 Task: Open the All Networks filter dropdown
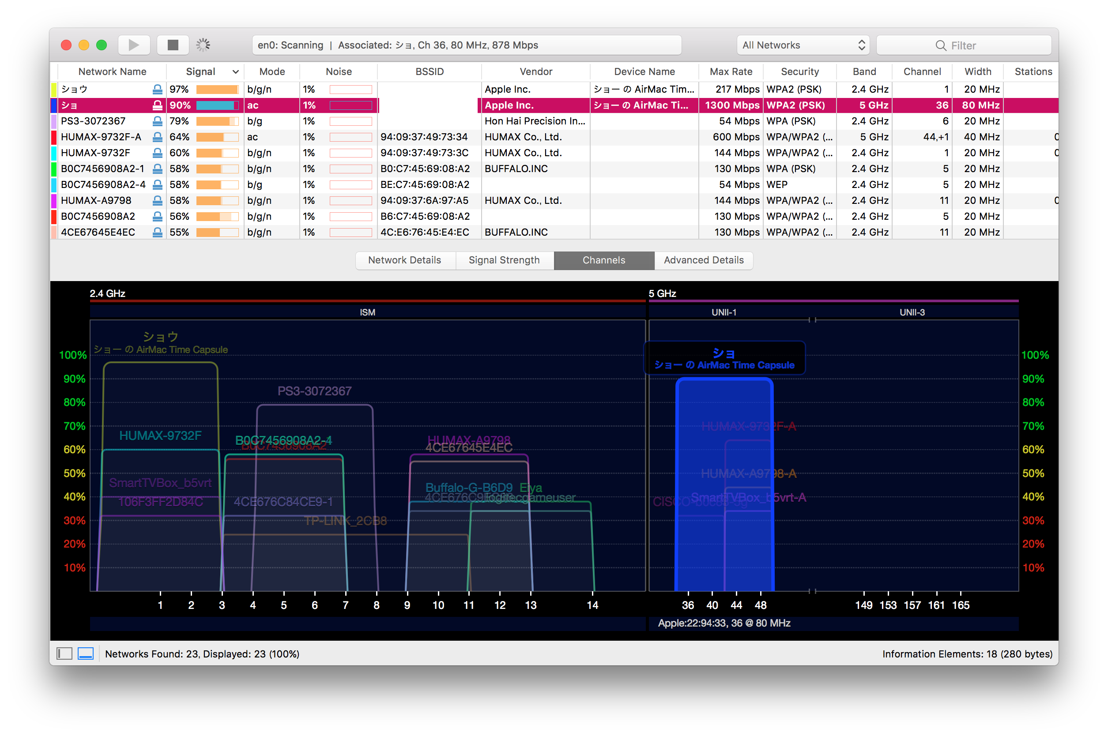tap(803, 45)
